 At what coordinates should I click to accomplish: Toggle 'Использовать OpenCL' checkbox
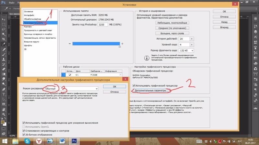24,127
